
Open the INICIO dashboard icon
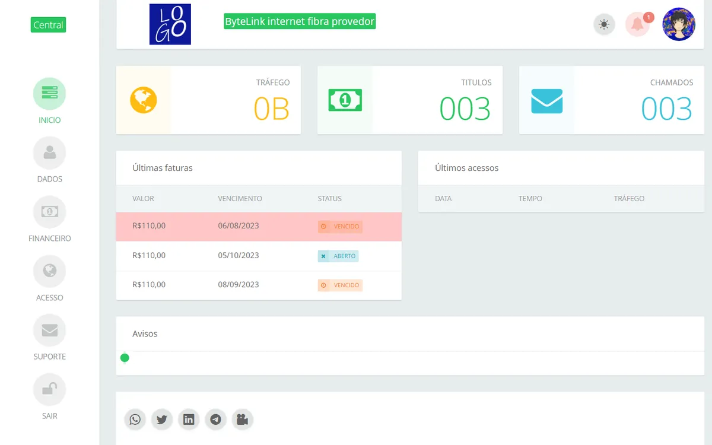[49, 94]
